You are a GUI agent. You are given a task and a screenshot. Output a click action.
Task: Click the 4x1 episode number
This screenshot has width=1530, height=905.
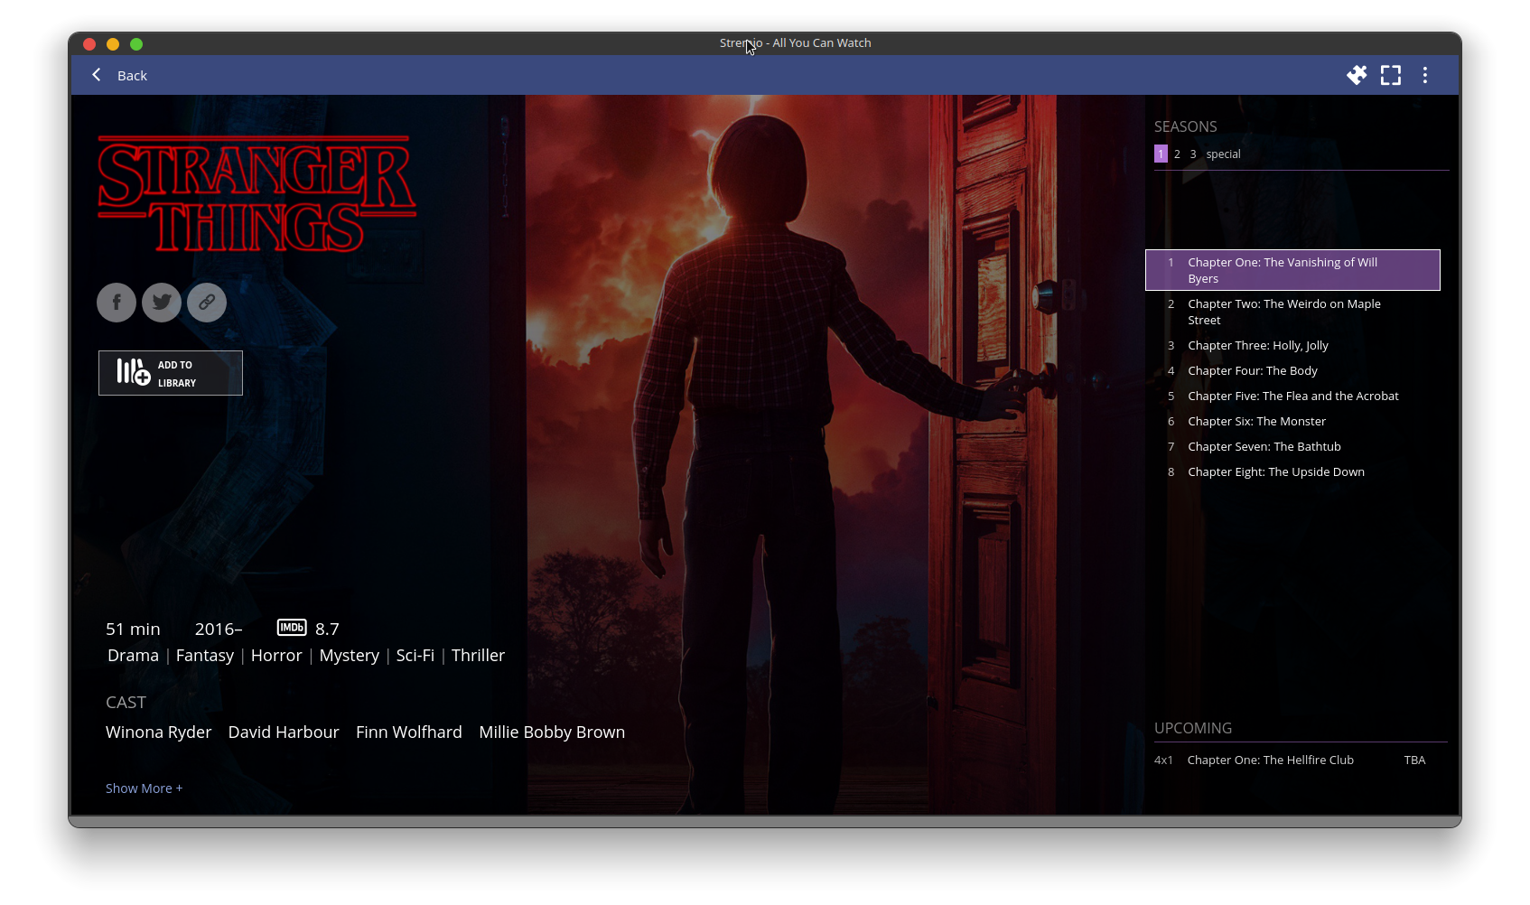[1163, 760]
